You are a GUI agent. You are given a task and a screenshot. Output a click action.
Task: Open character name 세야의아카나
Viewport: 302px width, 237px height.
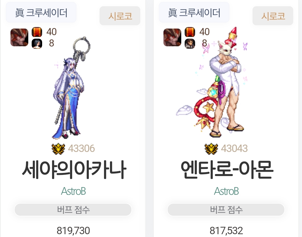(74, 170)
